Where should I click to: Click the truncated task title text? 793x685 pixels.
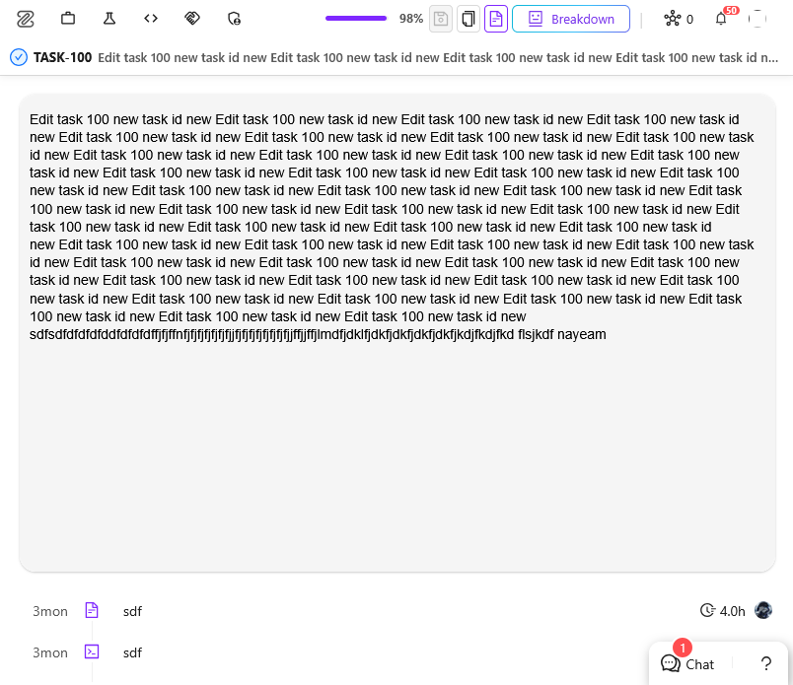(x=438, y=57)
